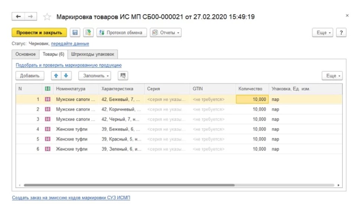Navigate back with the left arrow button
Screen dimensions: 360x205
[18, 17]
